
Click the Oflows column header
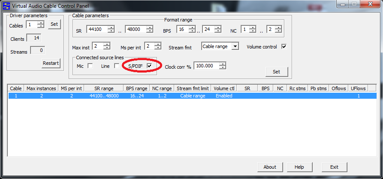339,88
